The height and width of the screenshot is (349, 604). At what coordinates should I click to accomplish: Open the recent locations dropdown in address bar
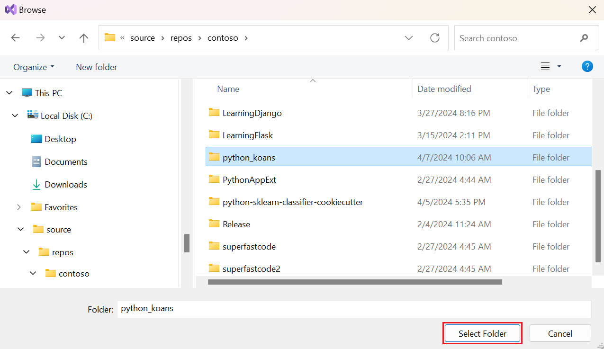tap(408, 38)
